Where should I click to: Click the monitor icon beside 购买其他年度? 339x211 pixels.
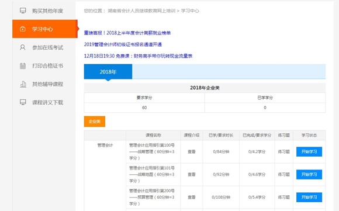[23, 11]
